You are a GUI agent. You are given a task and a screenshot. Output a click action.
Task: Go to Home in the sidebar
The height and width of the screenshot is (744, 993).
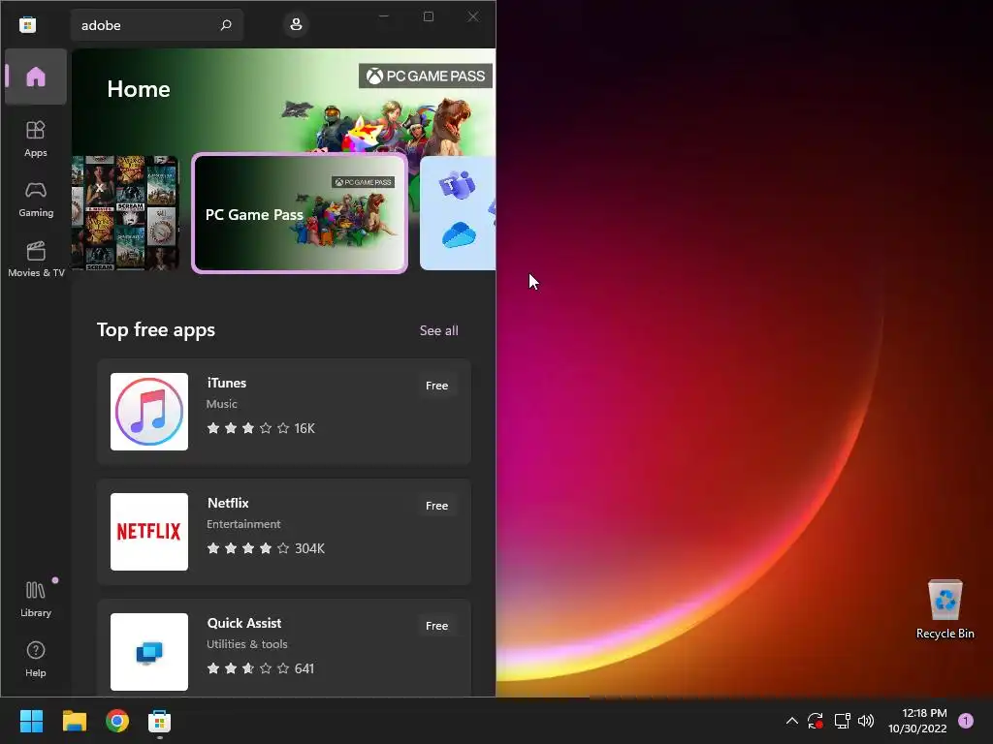(x=36, y=77)
